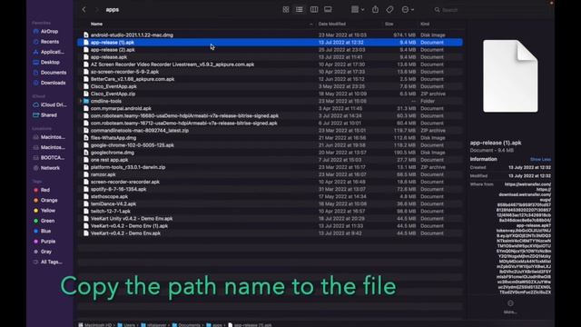Select the Blue tag

click(x=45, y=231)
